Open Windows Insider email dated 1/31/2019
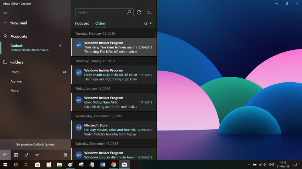302x169 pixels. pos(114,75)
